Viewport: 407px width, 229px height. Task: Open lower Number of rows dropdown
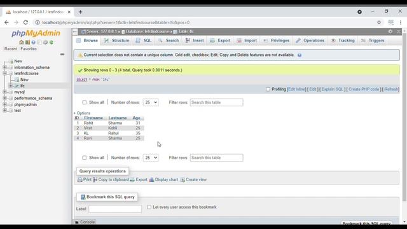click(151, 158)
